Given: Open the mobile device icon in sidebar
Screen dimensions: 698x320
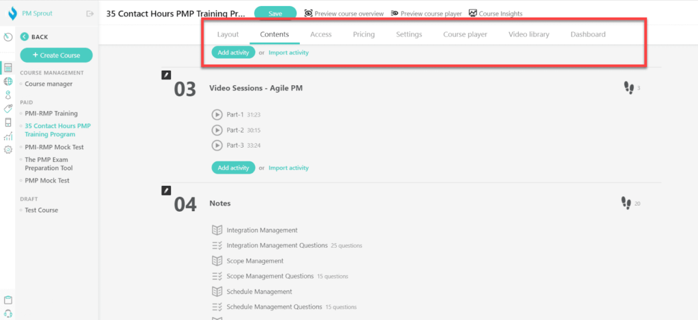Looking at the screenshot, I should [x=8, y=123].
